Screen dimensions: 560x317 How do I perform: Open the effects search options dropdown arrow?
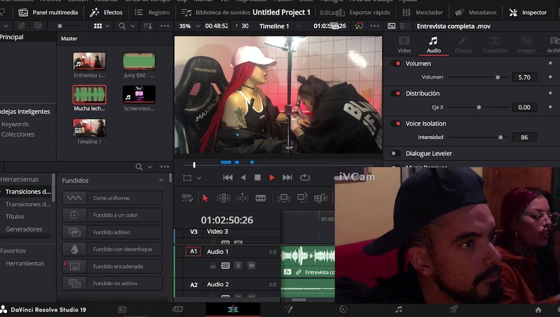coord(150,167)
